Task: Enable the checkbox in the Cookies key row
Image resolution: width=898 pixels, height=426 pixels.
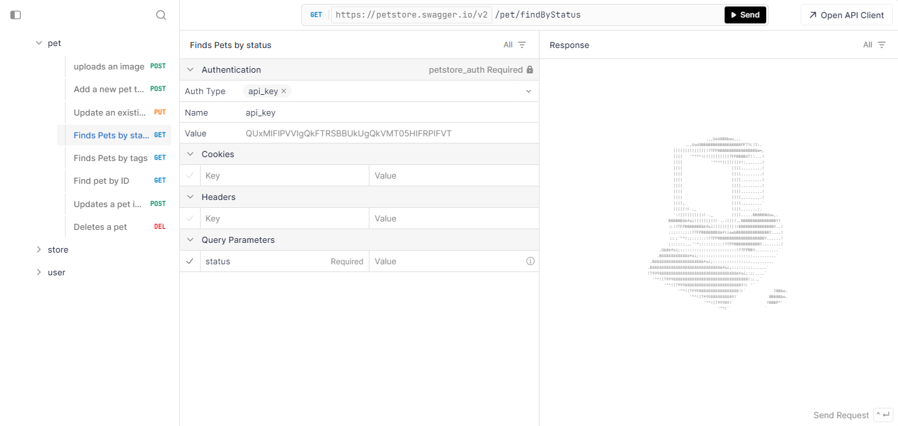Action: 190,175
